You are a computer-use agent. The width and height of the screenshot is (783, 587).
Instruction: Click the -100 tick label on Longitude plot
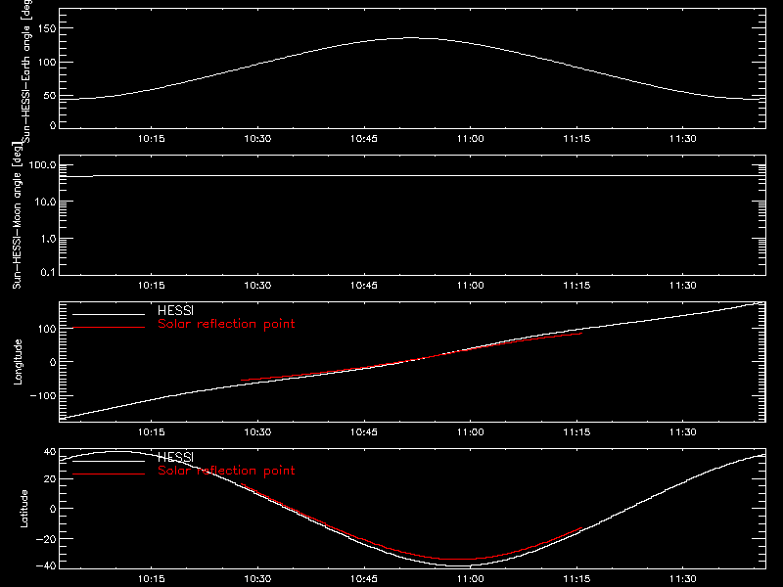tap(43, 395)
